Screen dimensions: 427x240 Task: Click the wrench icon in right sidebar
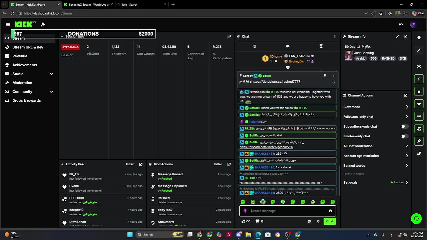(419, 141)
